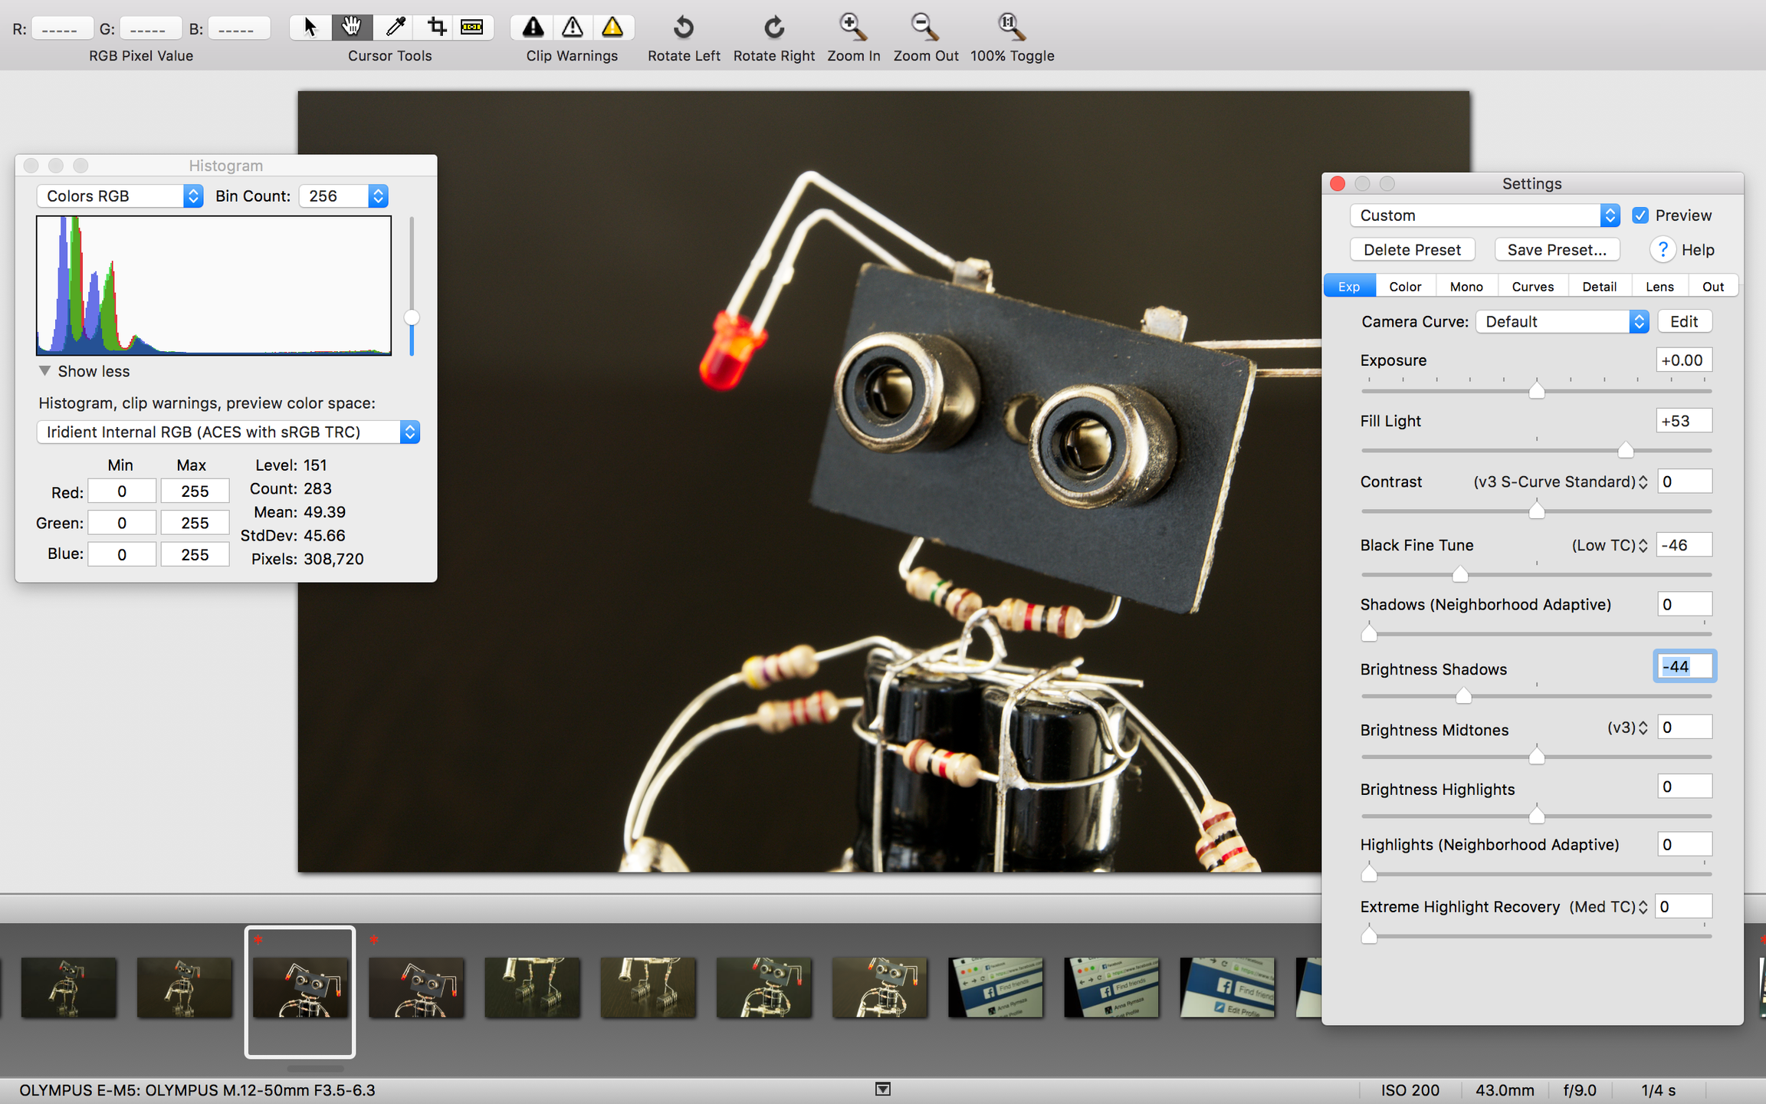1766x1104 pixels.
Task: Click the Fill Light +53 value field
Action: tap(1683, 421)
